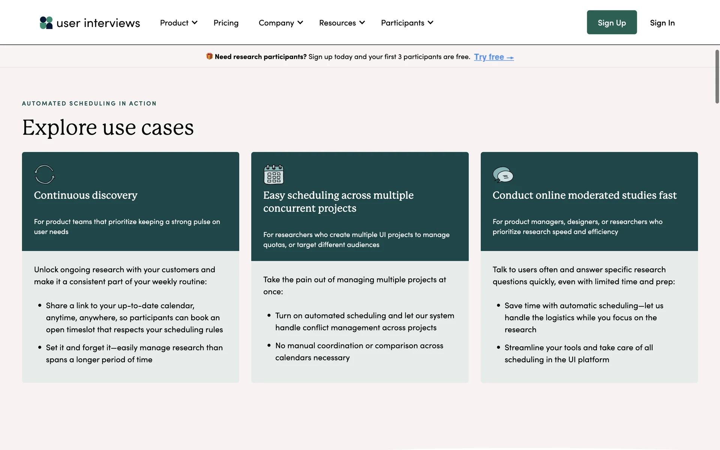Screen dimensions: 720x450
Task: Click the User Interviews logo icon
Action: pos(46,22)
